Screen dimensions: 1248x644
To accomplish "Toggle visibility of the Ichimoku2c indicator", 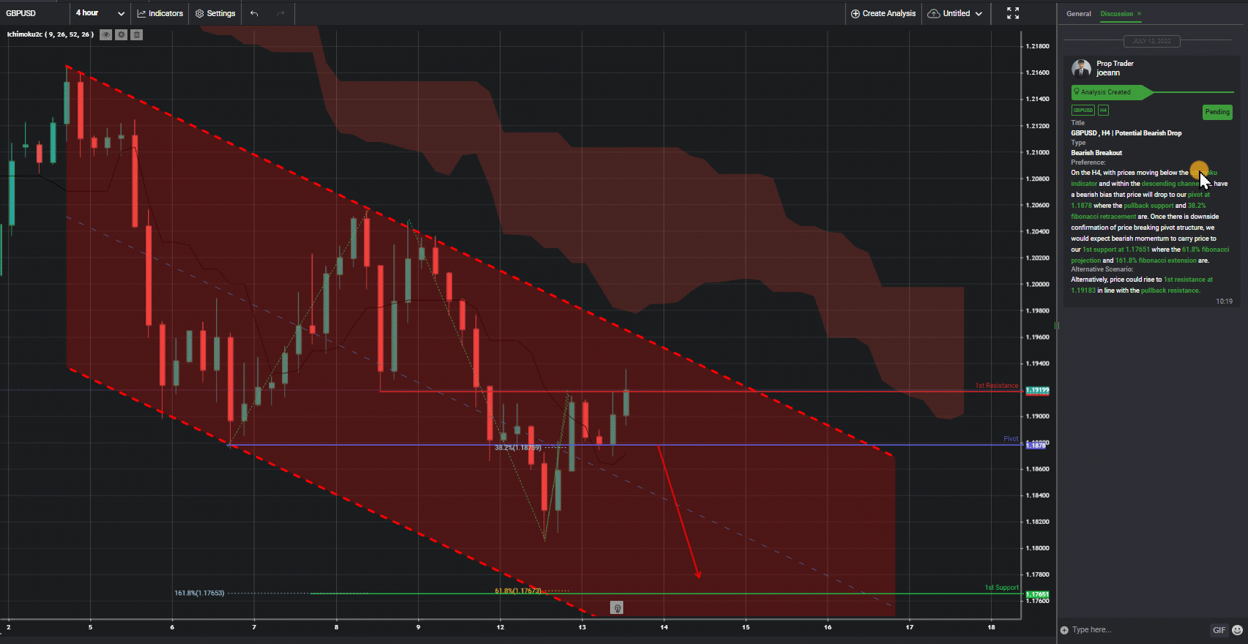I will 106,34.
